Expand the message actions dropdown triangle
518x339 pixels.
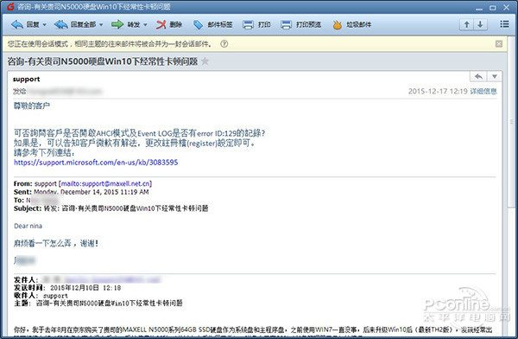[x=494, y=76]
